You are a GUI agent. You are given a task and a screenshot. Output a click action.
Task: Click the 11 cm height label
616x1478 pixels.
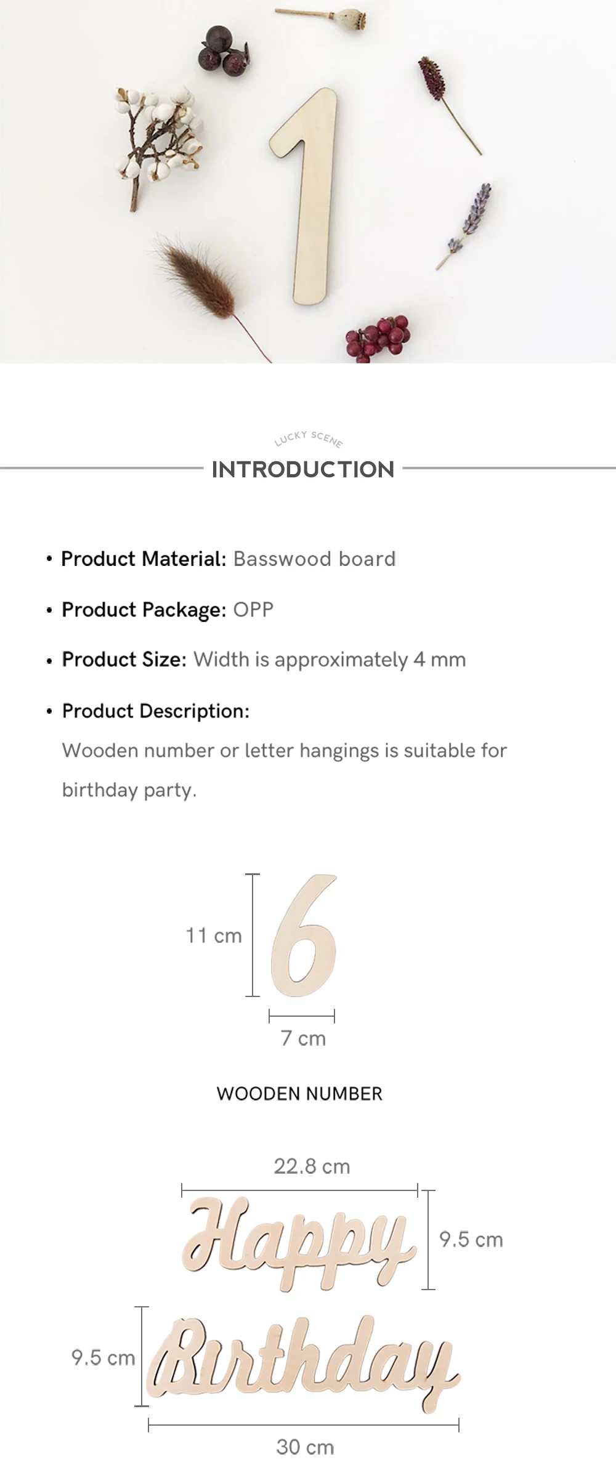214,935
